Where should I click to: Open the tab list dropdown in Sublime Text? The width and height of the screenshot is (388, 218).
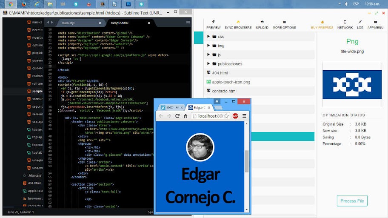click(188, 22)
